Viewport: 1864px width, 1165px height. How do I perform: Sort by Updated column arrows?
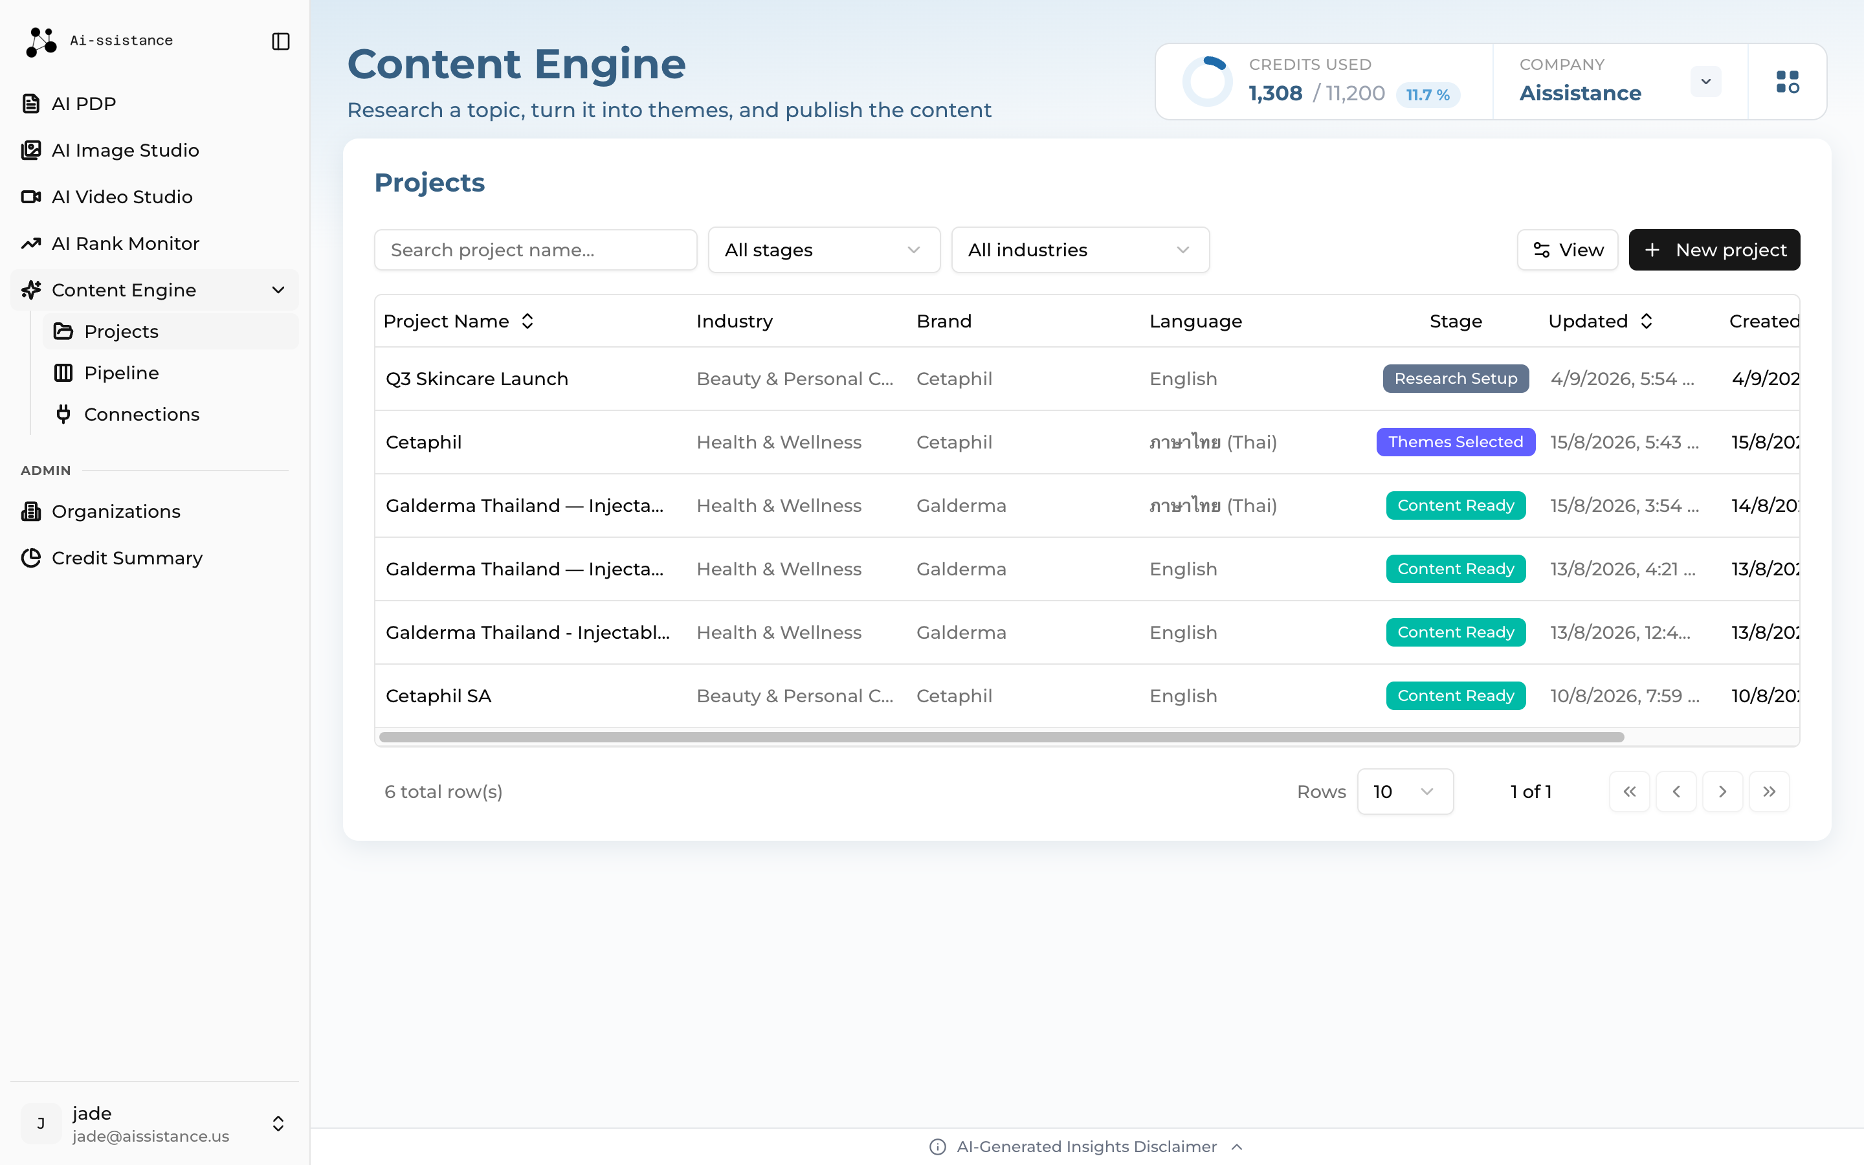(x=1647, y=321)
